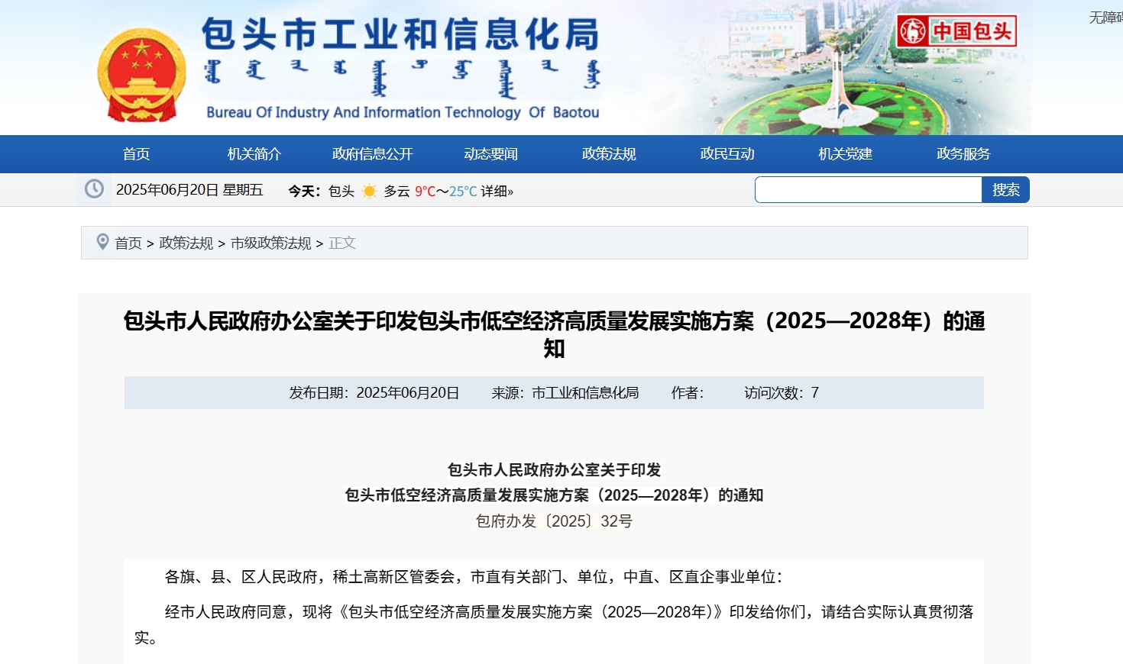1123x664 pixels.
Task: Go to 动态要闻 section
Action: click(490, 154)
